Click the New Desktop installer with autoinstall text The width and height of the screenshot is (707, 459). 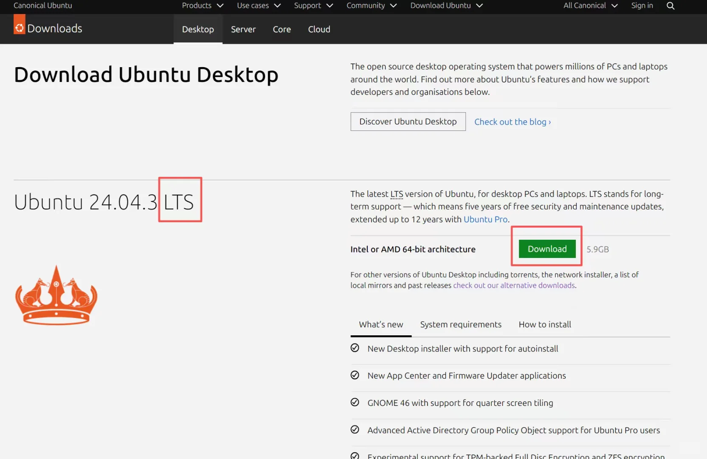tap(463, 348)
